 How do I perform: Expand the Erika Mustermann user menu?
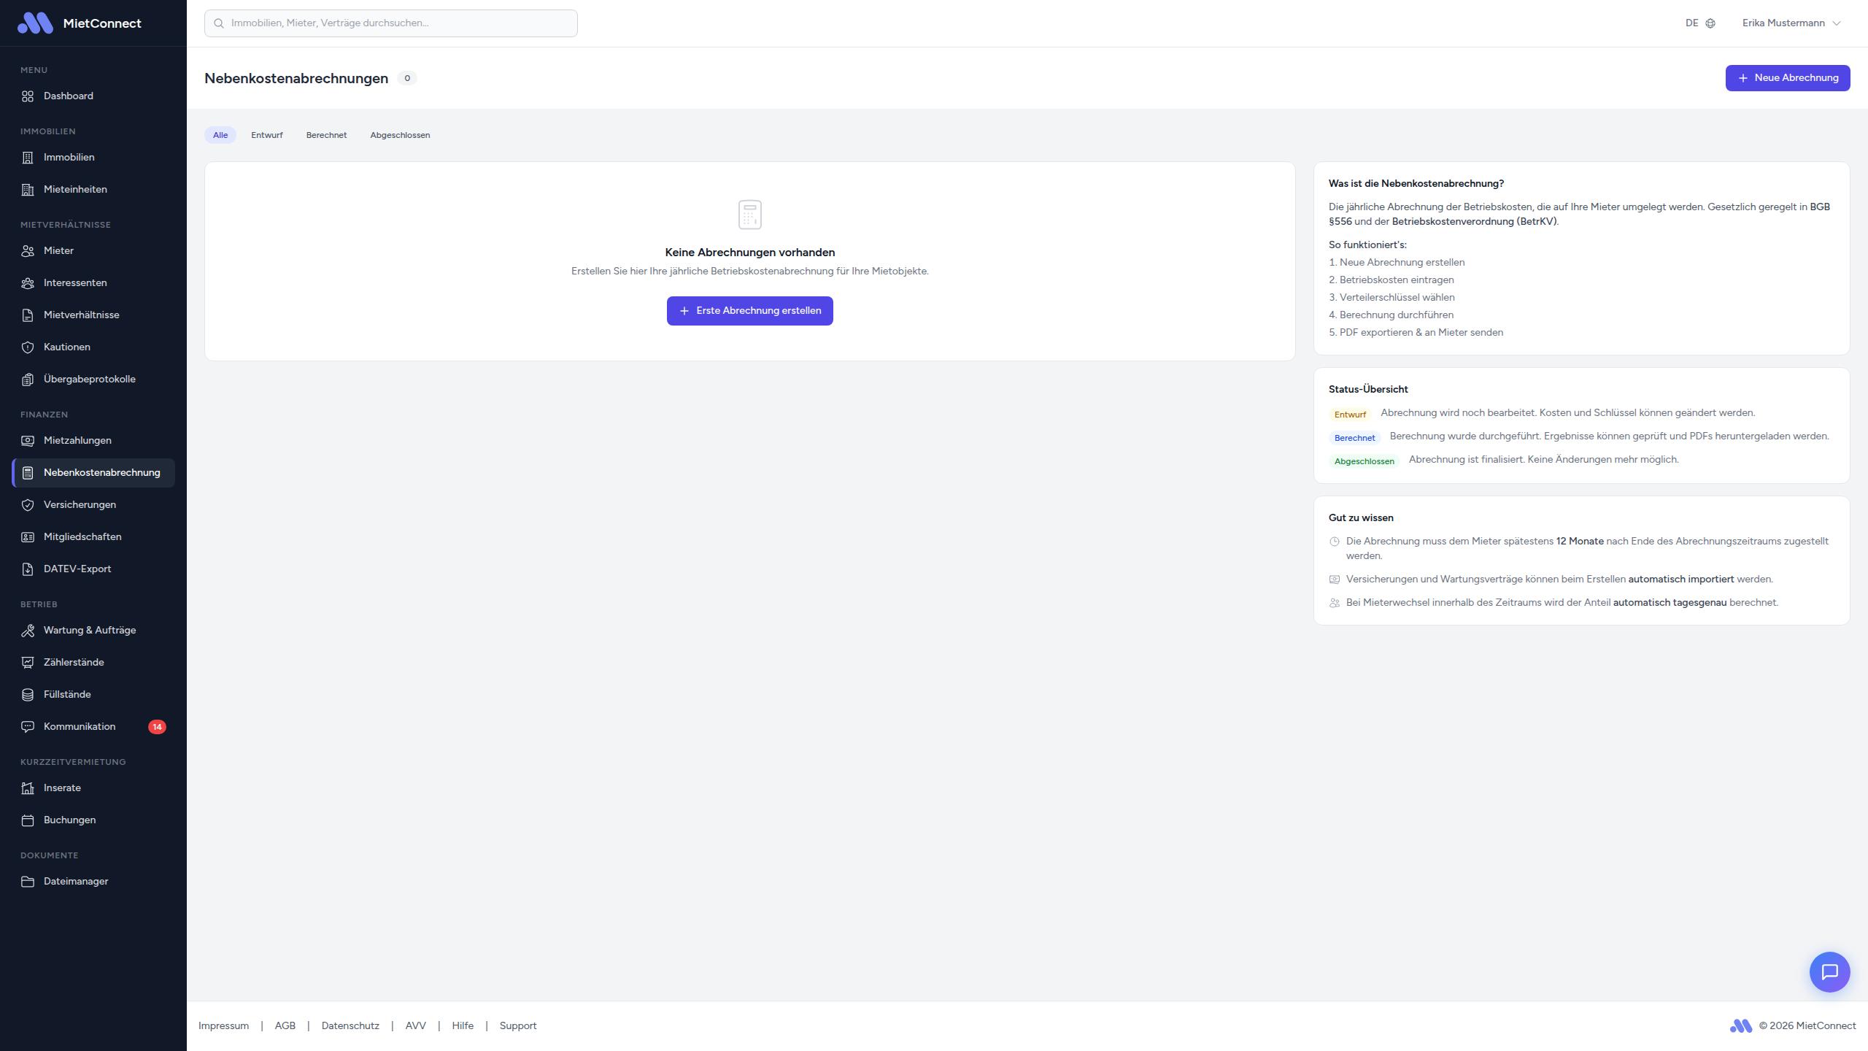coord(1791,23)
